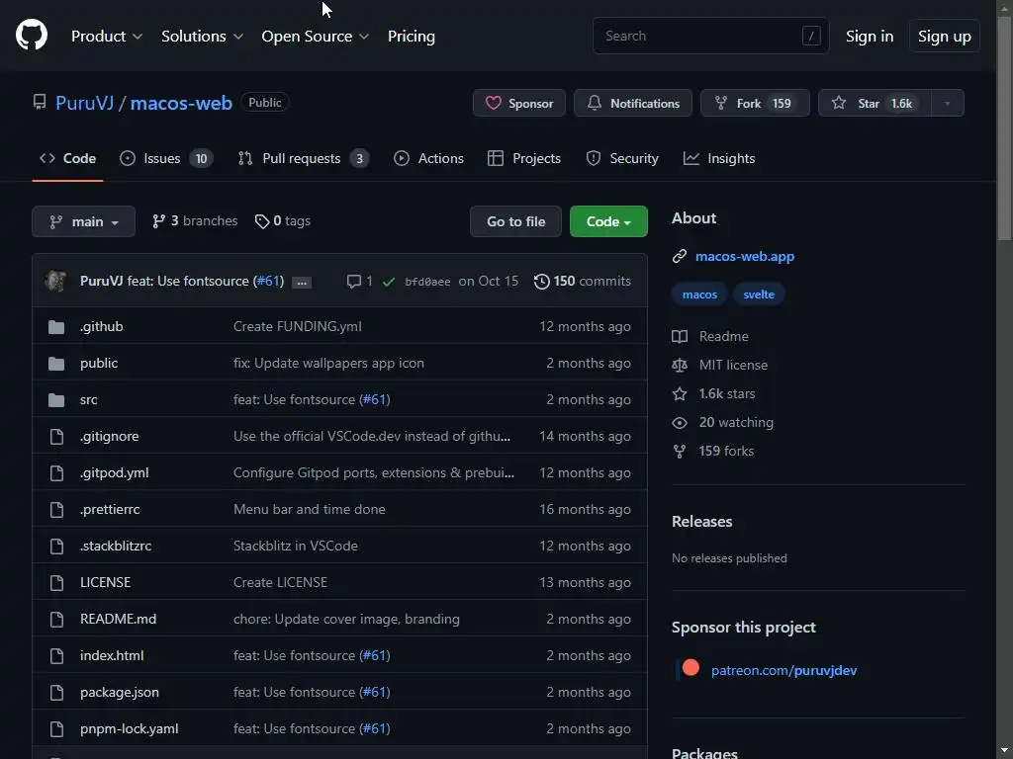This screenshot has width=1013, height=759.
Task: Open the Security tab
Action: 621,158
